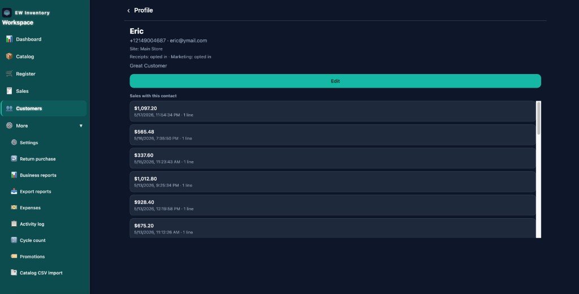Click the sales list scrollbar thumb

(x=539, y=118)
